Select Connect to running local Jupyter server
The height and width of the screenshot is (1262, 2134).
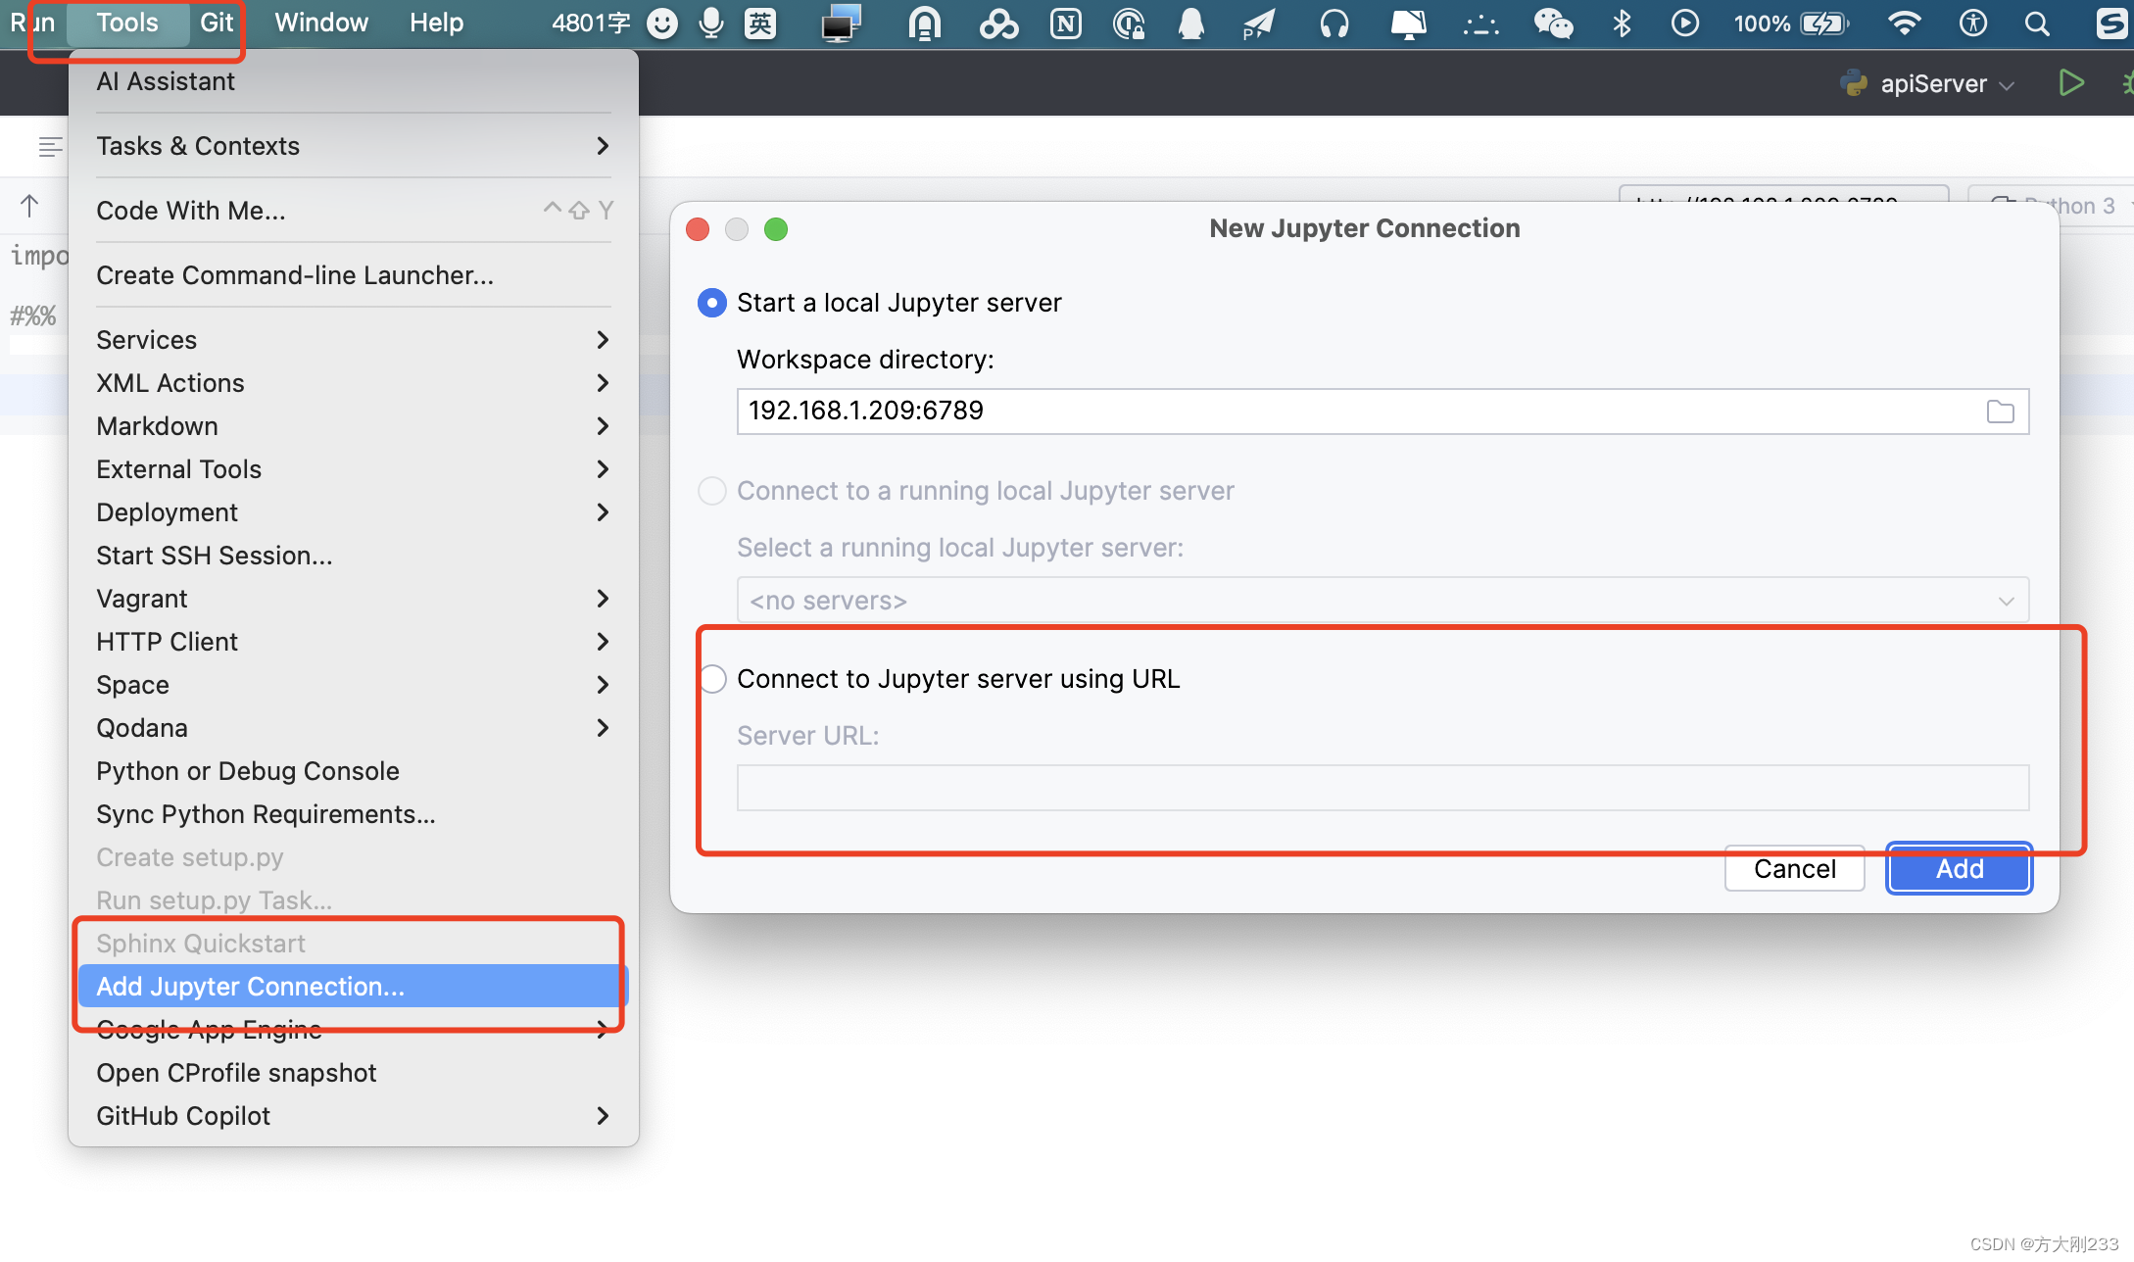point(713,490)
